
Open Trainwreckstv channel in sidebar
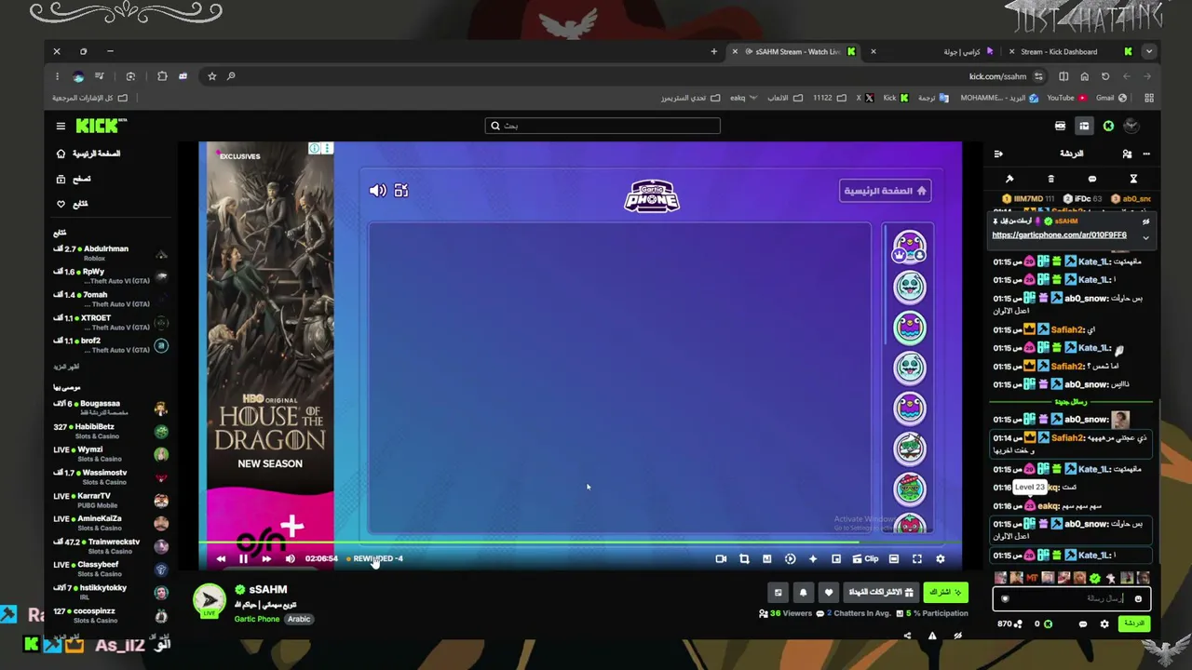pyautogui.click(x=110, y=546)
